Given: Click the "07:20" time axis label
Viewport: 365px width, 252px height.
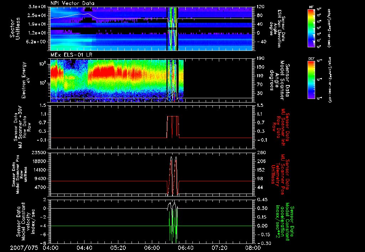Looking at the screenshot, I should pyautogui.click(x=219, y=248).
